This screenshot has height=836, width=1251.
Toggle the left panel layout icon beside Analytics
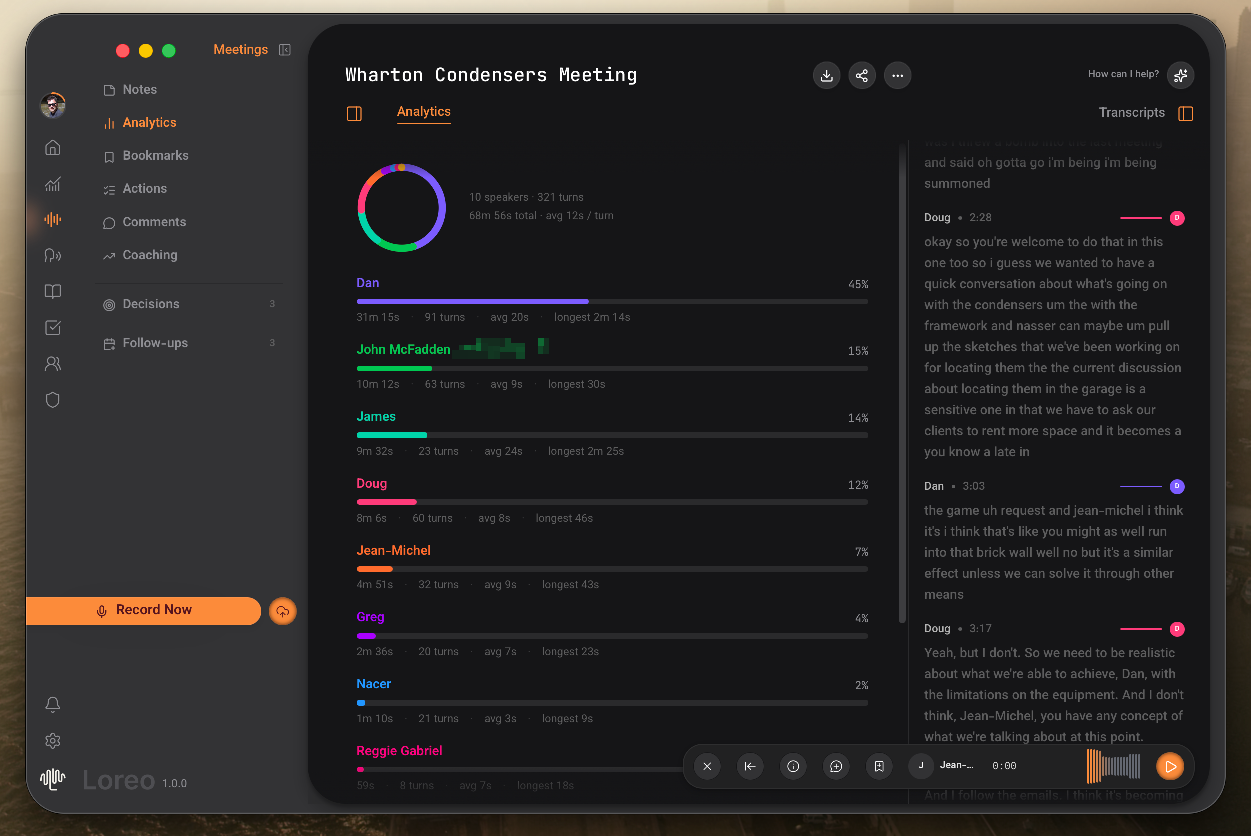coord(354,113)
